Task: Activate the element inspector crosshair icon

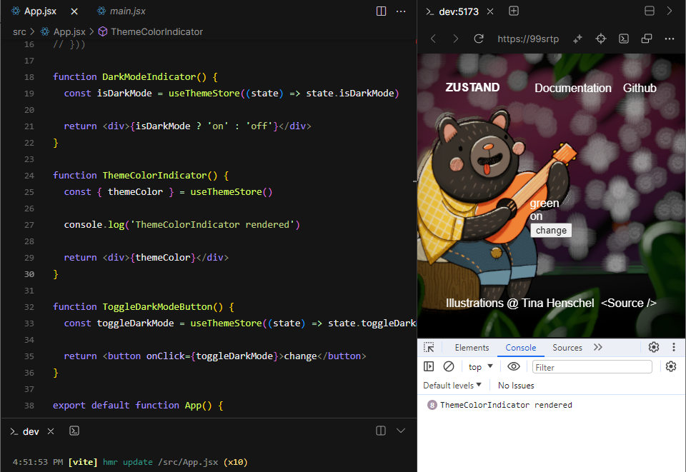Action: tap(601, 39)
